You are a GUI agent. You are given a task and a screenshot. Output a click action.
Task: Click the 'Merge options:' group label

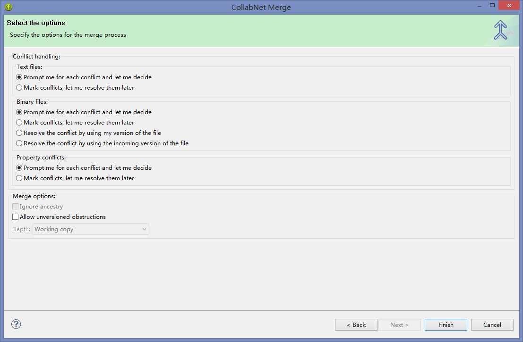(x=34, y=196)
